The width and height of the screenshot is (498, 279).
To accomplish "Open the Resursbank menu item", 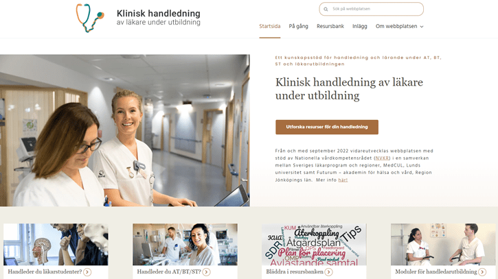I will 330,26.
